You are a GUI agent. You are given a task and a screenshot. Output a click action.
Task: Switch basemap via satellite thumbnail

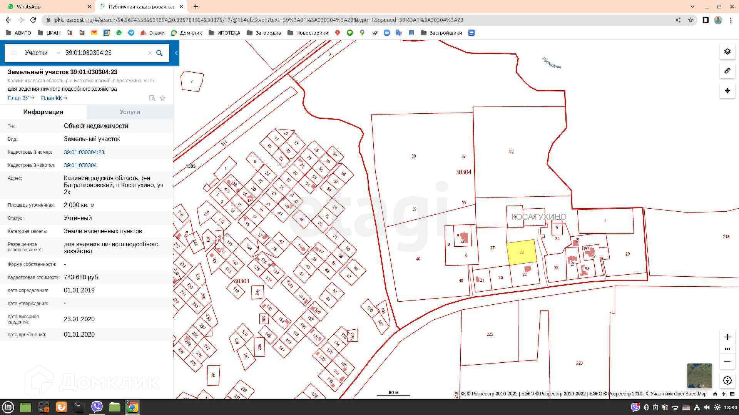[x=699, y=375]
